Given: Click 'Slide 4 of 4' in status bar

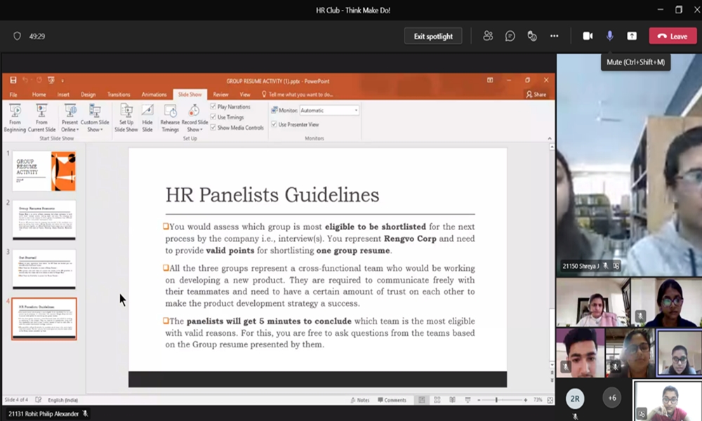Looking at the screenshot, I should (16, 400).
